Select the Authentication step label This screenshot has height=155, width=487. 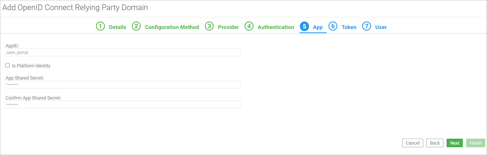276,27
